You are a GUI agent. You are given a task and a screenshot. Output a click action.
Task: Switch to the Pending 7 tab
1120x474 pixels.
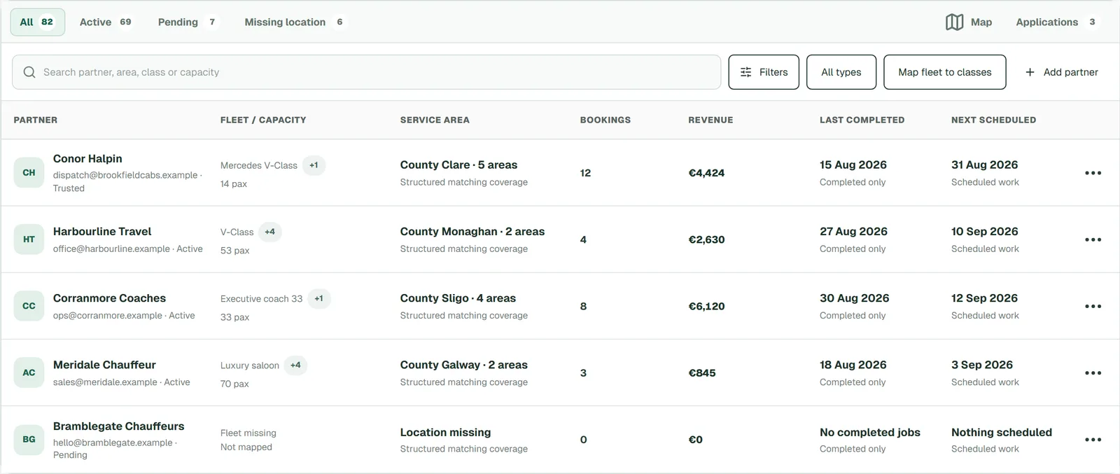pyautogui.click(x=188, y=22)
